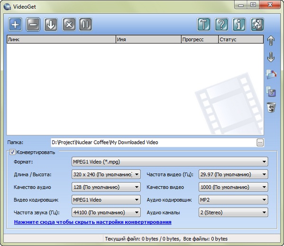
Task: Click the recycle bin icon
Action: pos(271,107)
